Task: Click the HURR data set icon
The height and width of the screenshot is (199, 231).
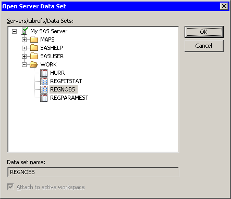Action: point(44,73)
